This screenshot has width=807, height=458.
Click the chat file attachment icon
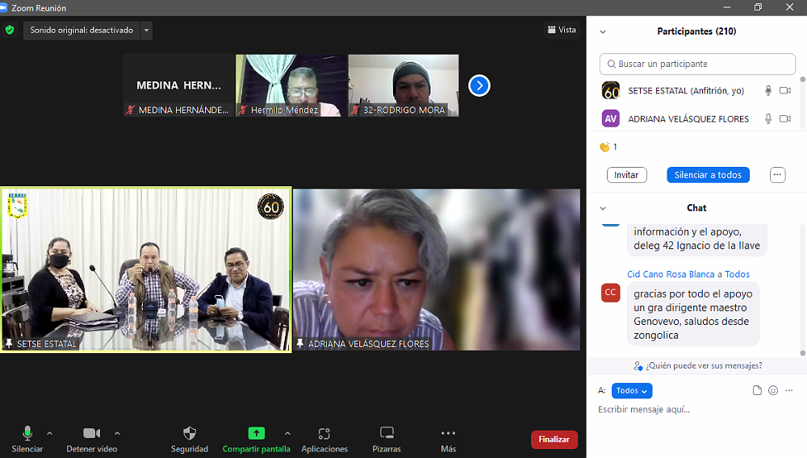coord(757,390)
